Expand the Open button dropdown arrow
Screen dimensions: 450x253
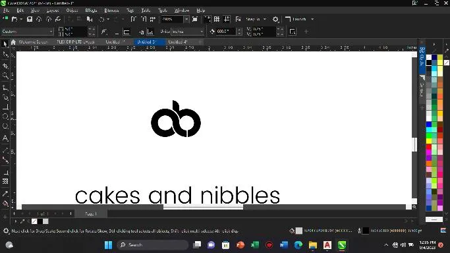click(21, 19)
